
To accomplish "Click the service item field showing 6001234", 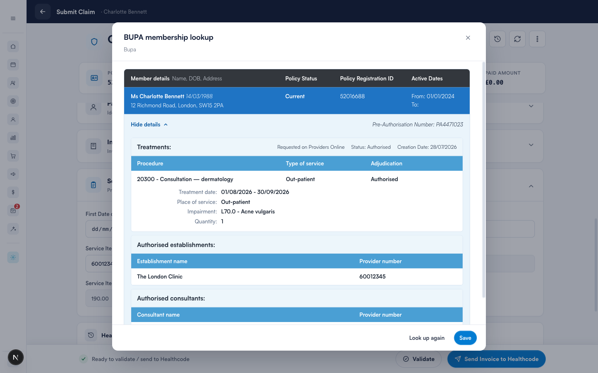I will tap(99, 264).
